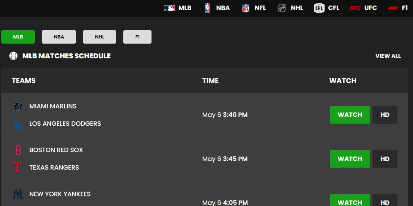This screenshot has height=206, width=413.
Task: Click the baseball icon beside MLB Matches Schedule
Action: 13,56
